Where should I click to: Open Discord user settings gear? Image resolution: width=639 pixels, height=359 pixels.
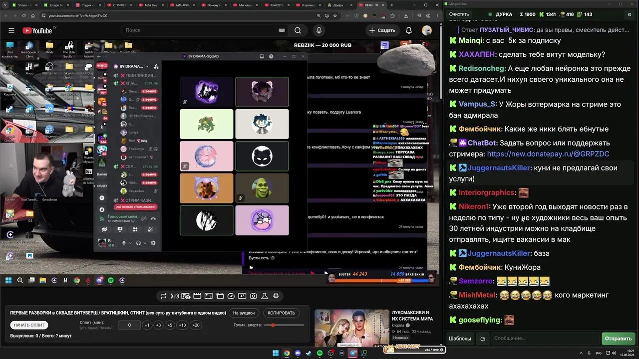[x=153, y=243]
